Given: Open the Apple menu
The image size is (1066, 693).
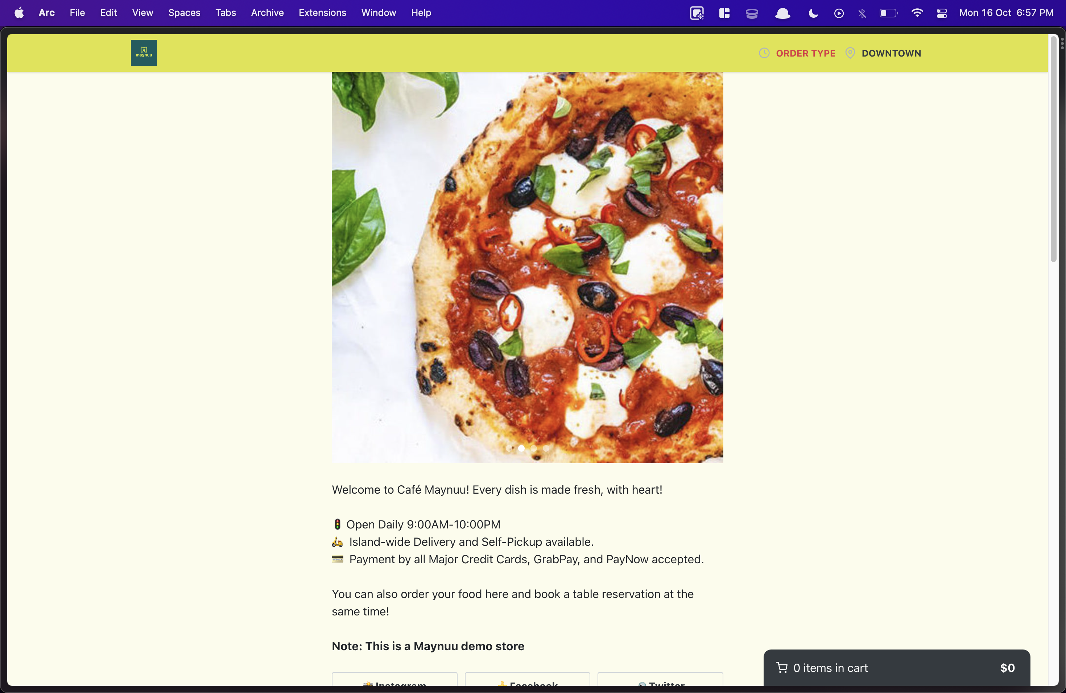Looking at the screenshot, I should click(x=19, y=13).
